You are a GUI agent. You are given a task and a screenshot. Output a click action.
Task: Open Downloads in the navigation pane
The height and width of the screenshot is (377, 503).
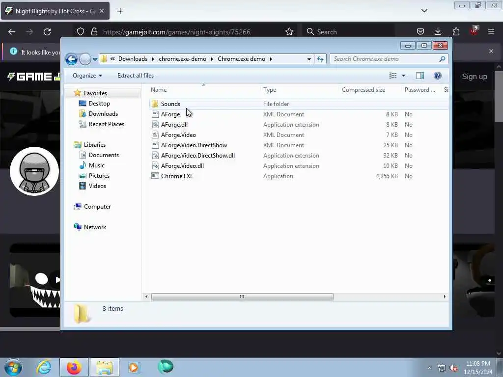tap(103, 114)
